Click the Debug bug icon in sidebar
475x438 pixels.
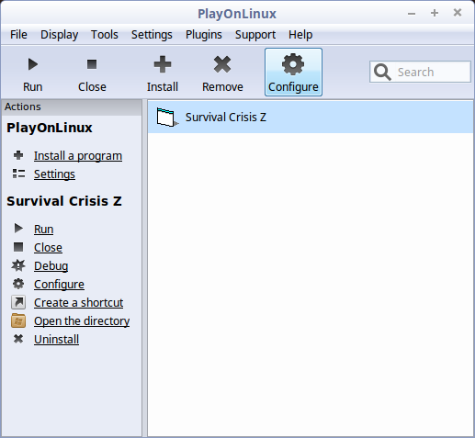click(x=18, y=265)
